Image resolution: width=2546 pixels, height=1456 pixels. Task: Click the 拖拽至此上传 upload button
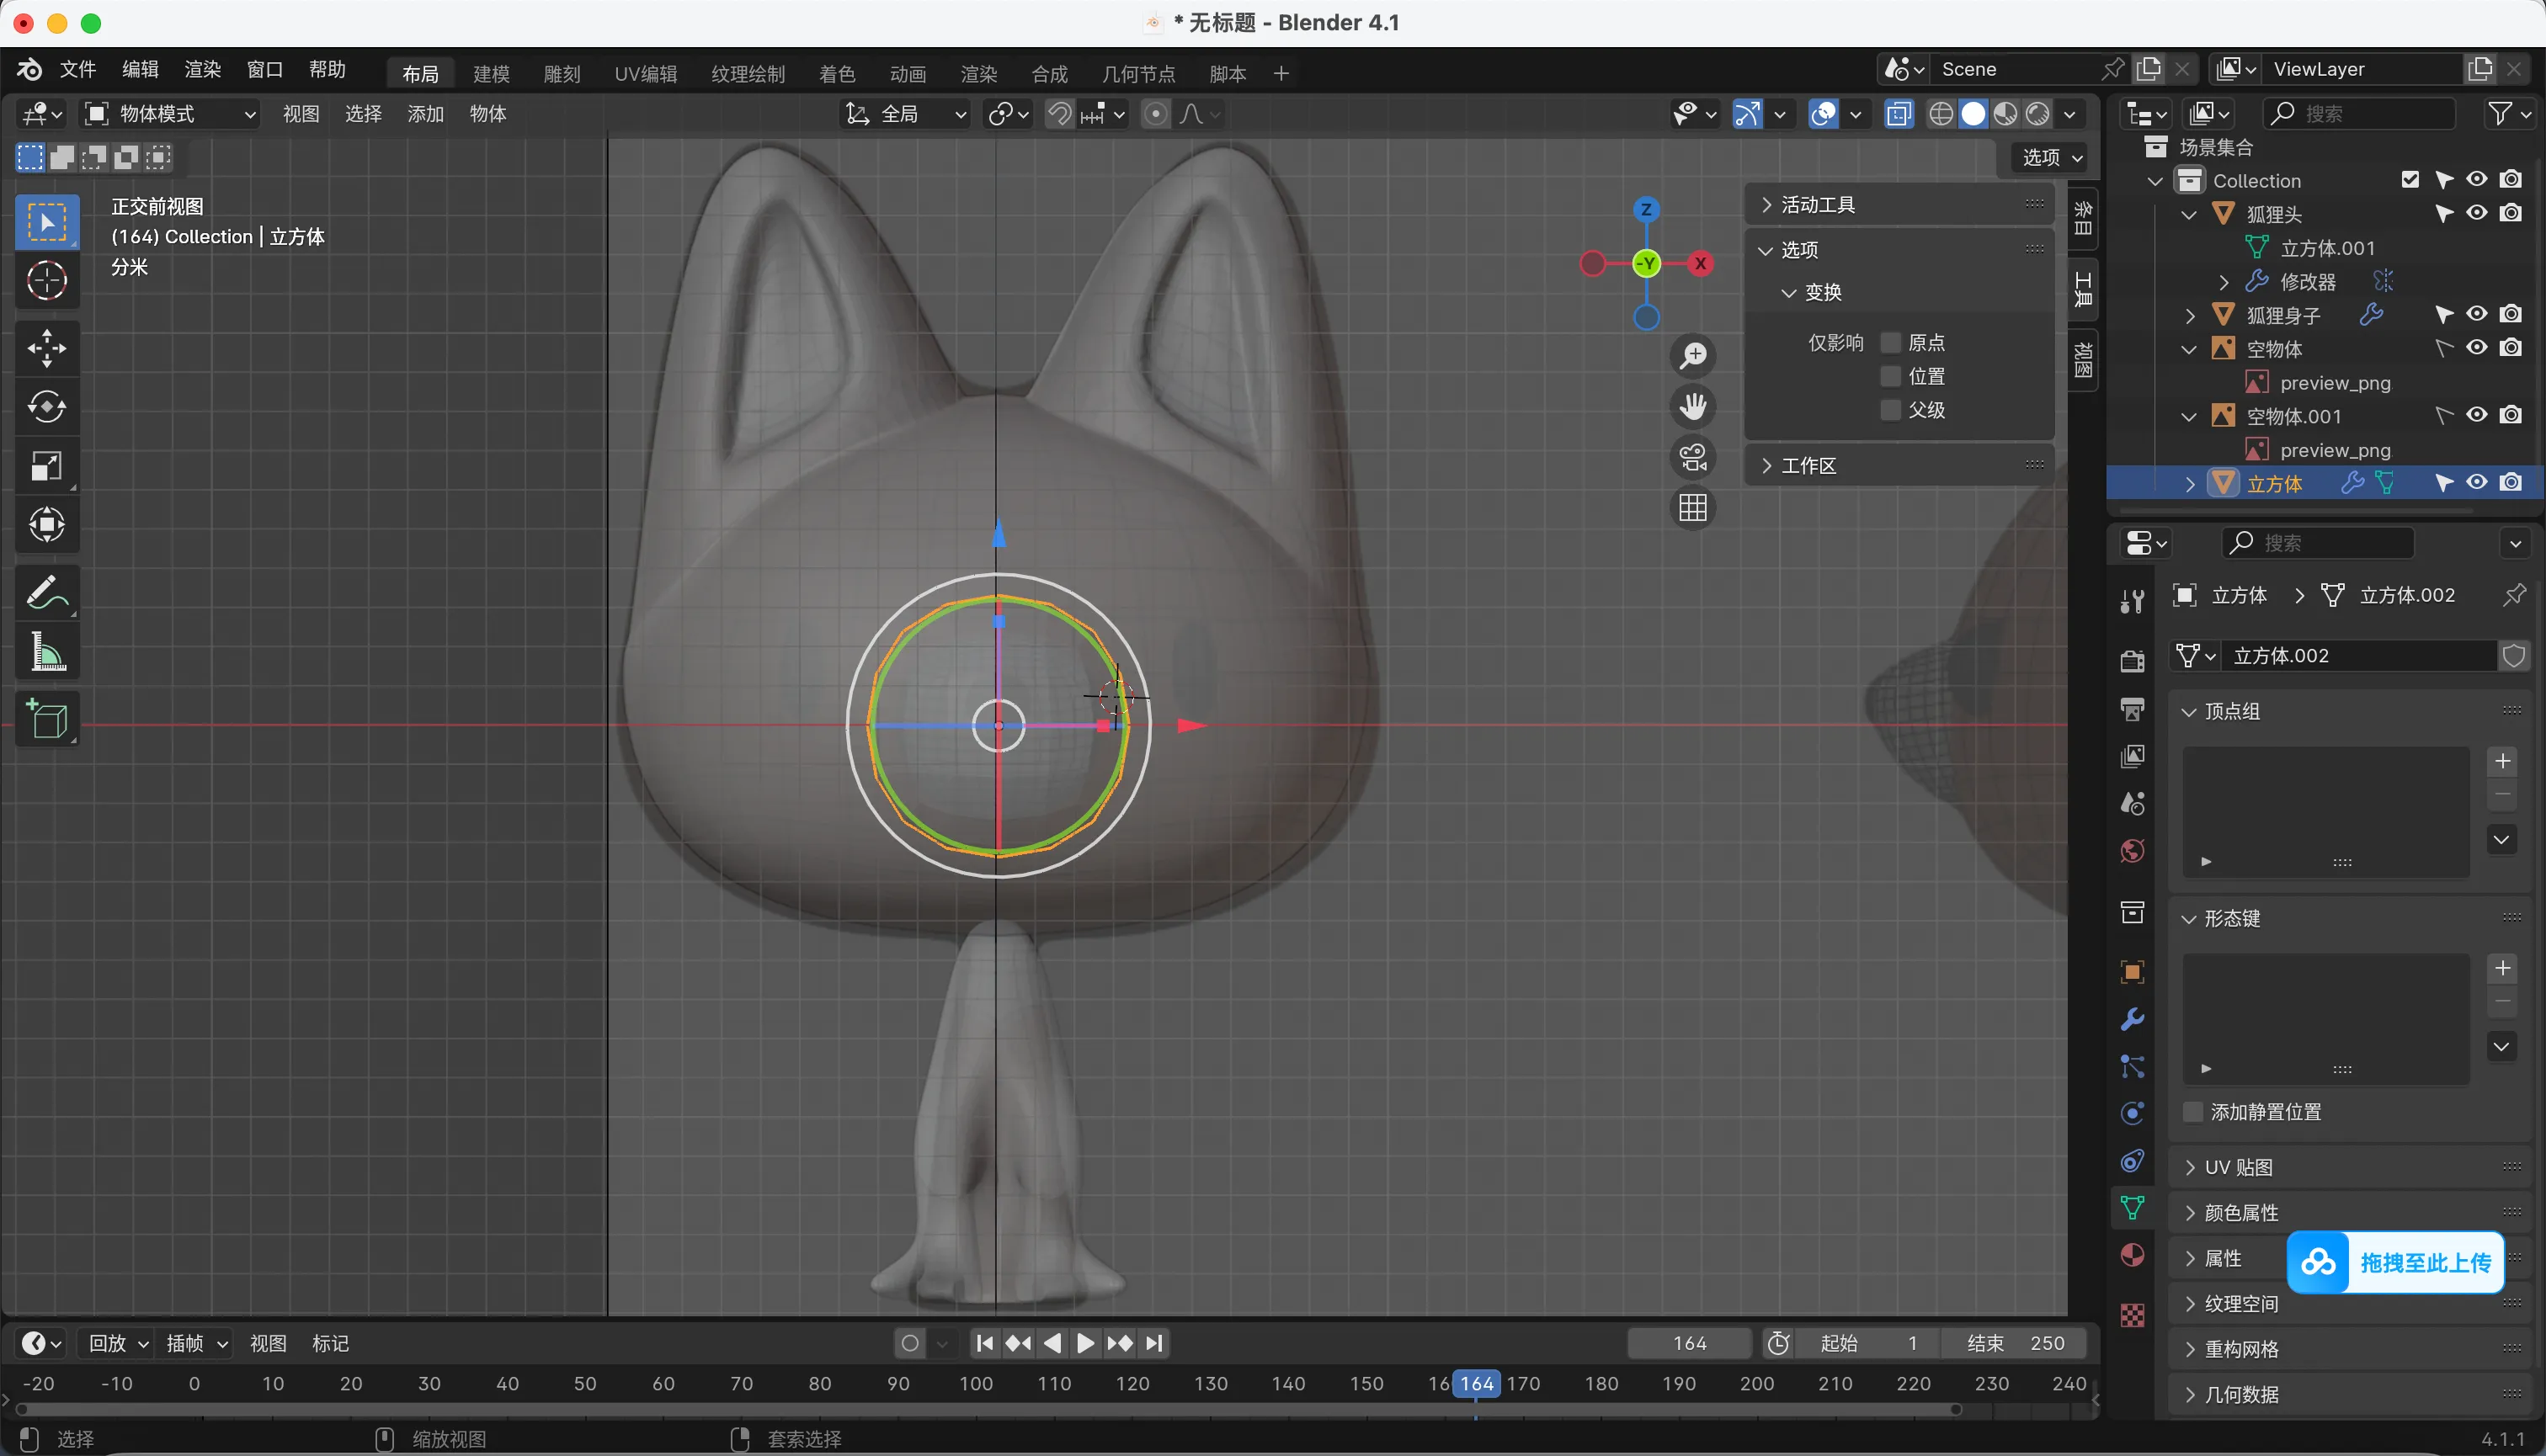coord(2395,1262)
